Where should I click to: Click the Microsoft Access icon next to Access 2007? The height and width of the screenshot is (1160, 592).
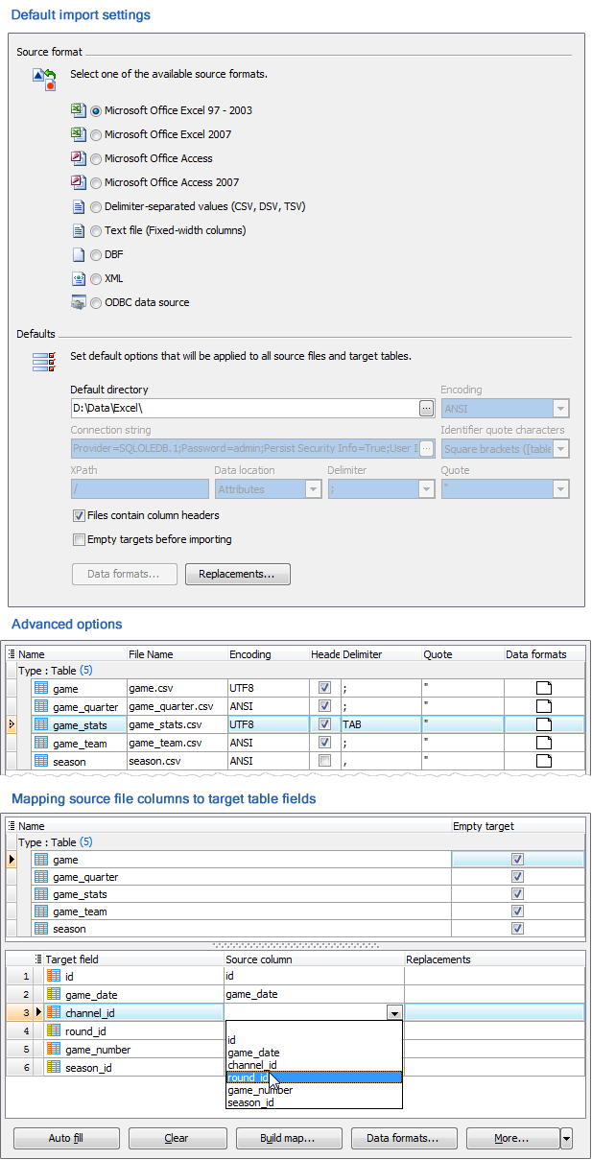pos(79,182)
